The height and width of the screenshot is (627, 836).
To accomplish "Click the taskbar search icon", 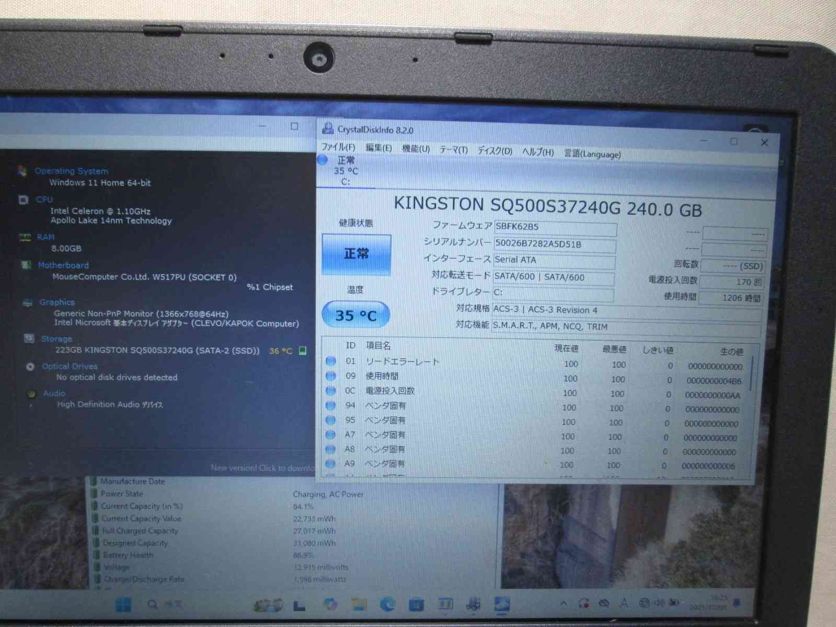I will point(153,605).
